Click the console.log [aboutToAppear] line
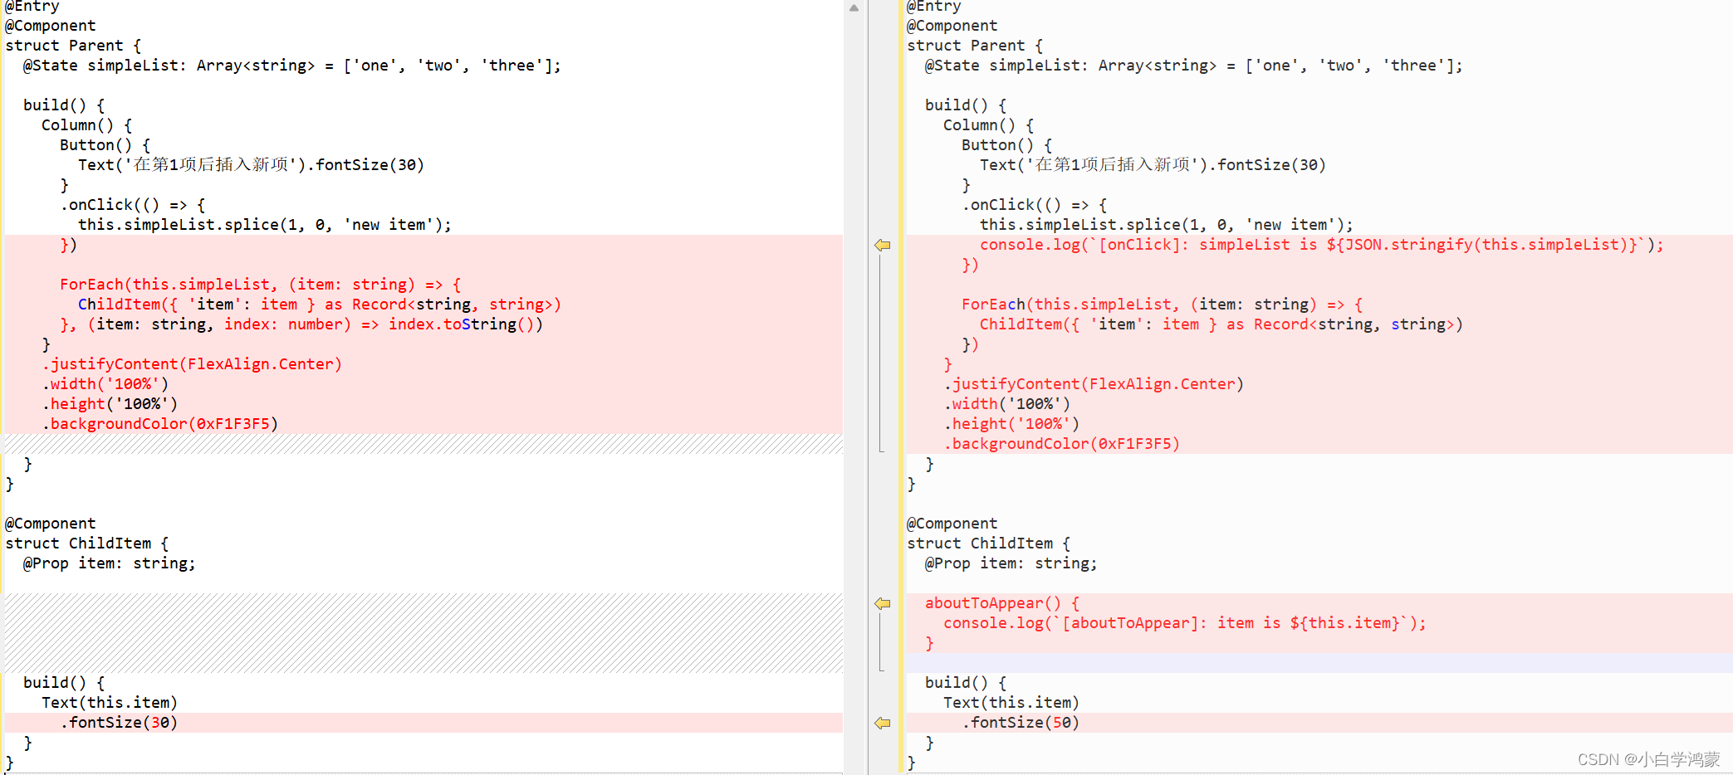The height and width of the screenshot is (775, 1733). point(1185,623)
